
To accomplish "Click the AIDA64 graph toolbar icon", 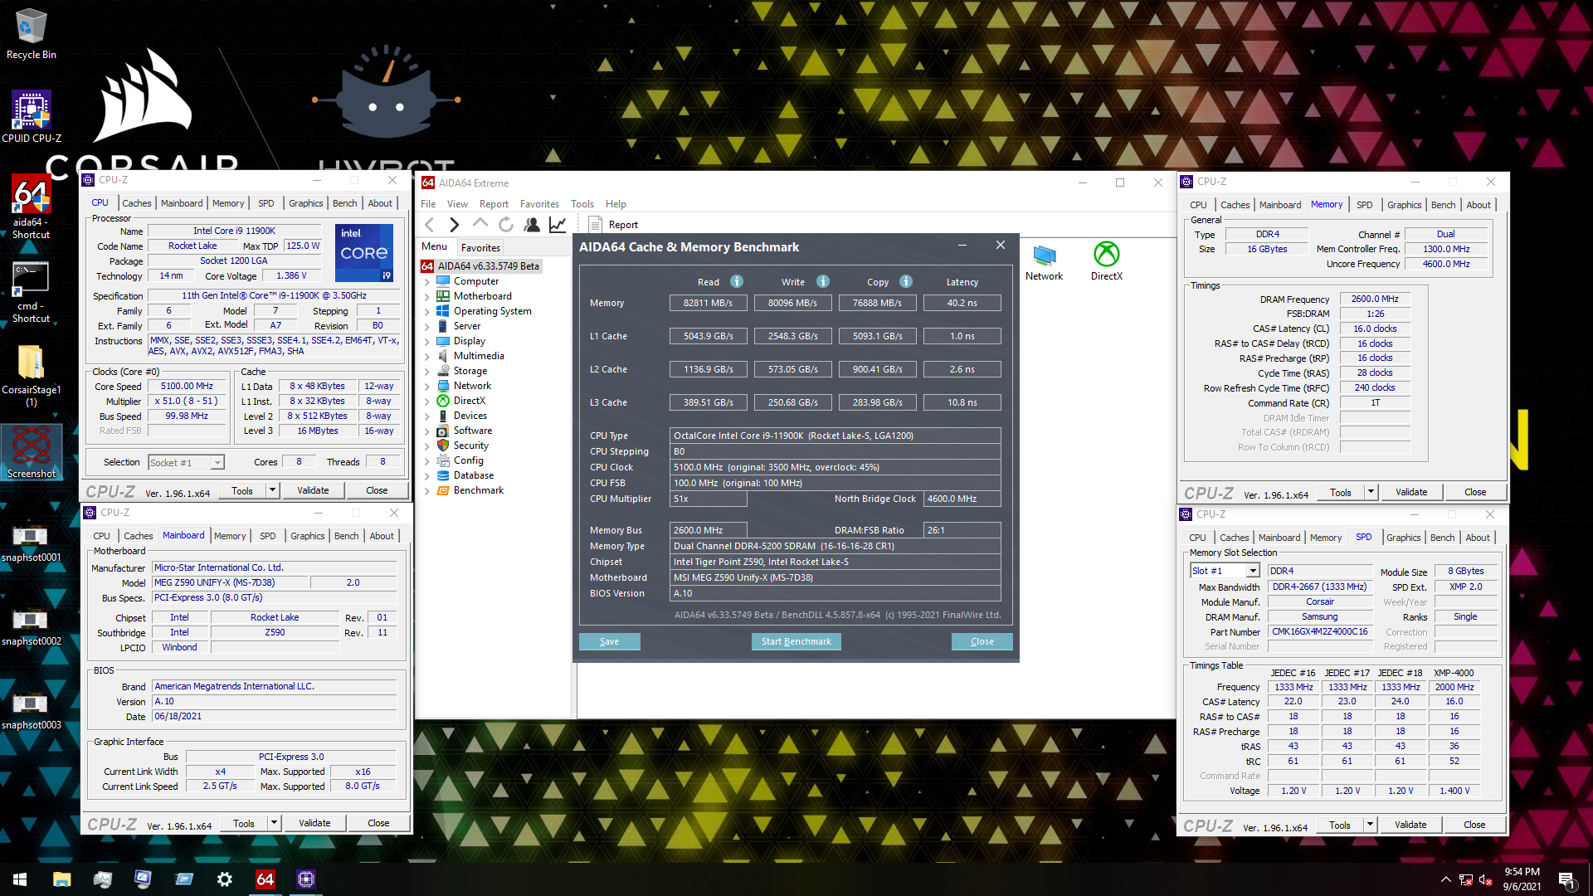I will point(558,224).
